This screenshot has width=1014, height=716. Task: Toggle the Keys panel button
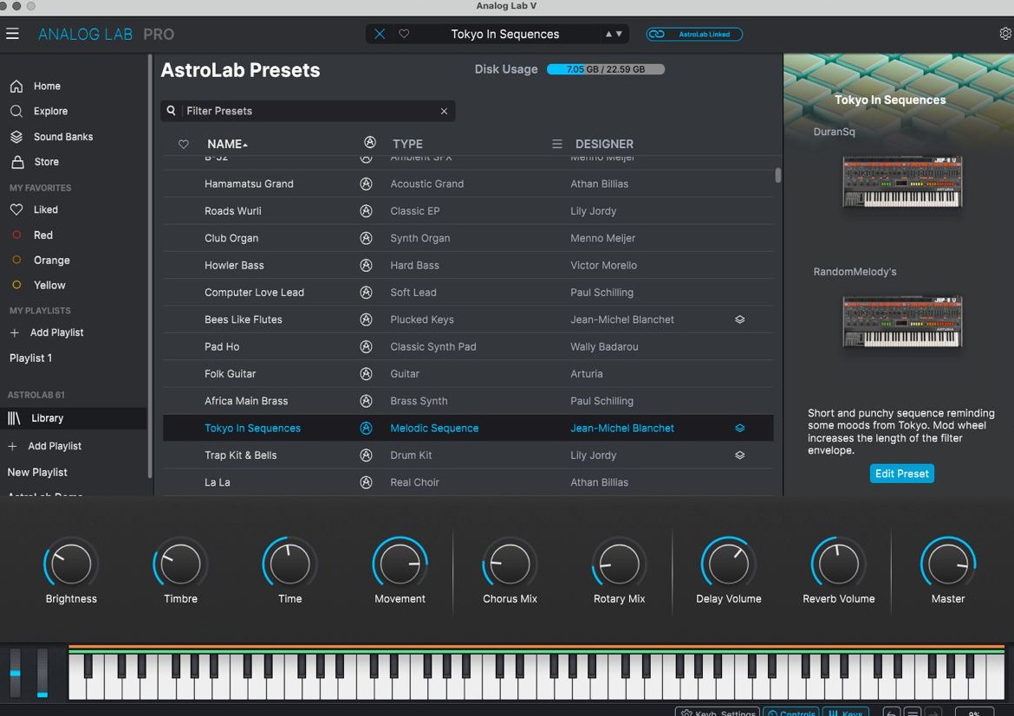point(846,713)
